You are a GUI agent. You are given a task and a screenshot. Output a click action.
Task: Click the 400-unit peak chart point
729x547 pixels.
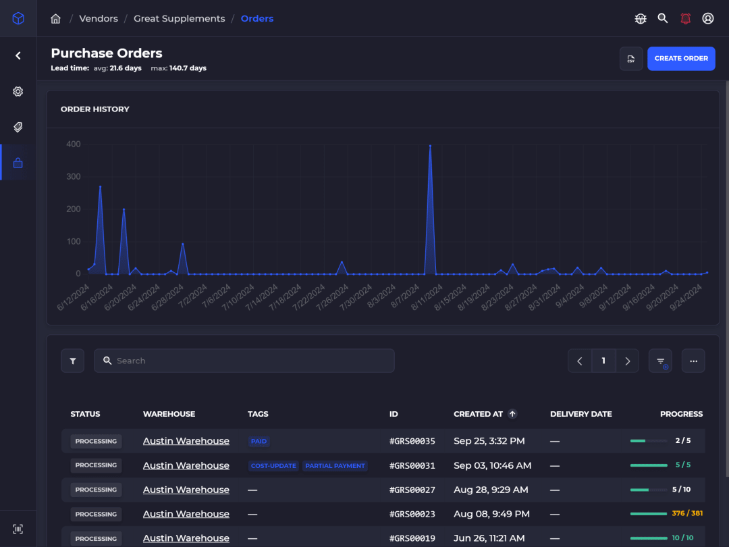tap(430, 146)
